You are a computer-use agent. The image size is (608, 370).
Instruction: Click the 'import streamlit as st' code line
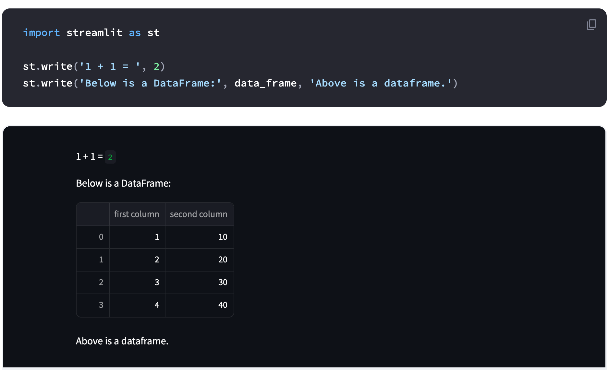click(x=91, y=33)
